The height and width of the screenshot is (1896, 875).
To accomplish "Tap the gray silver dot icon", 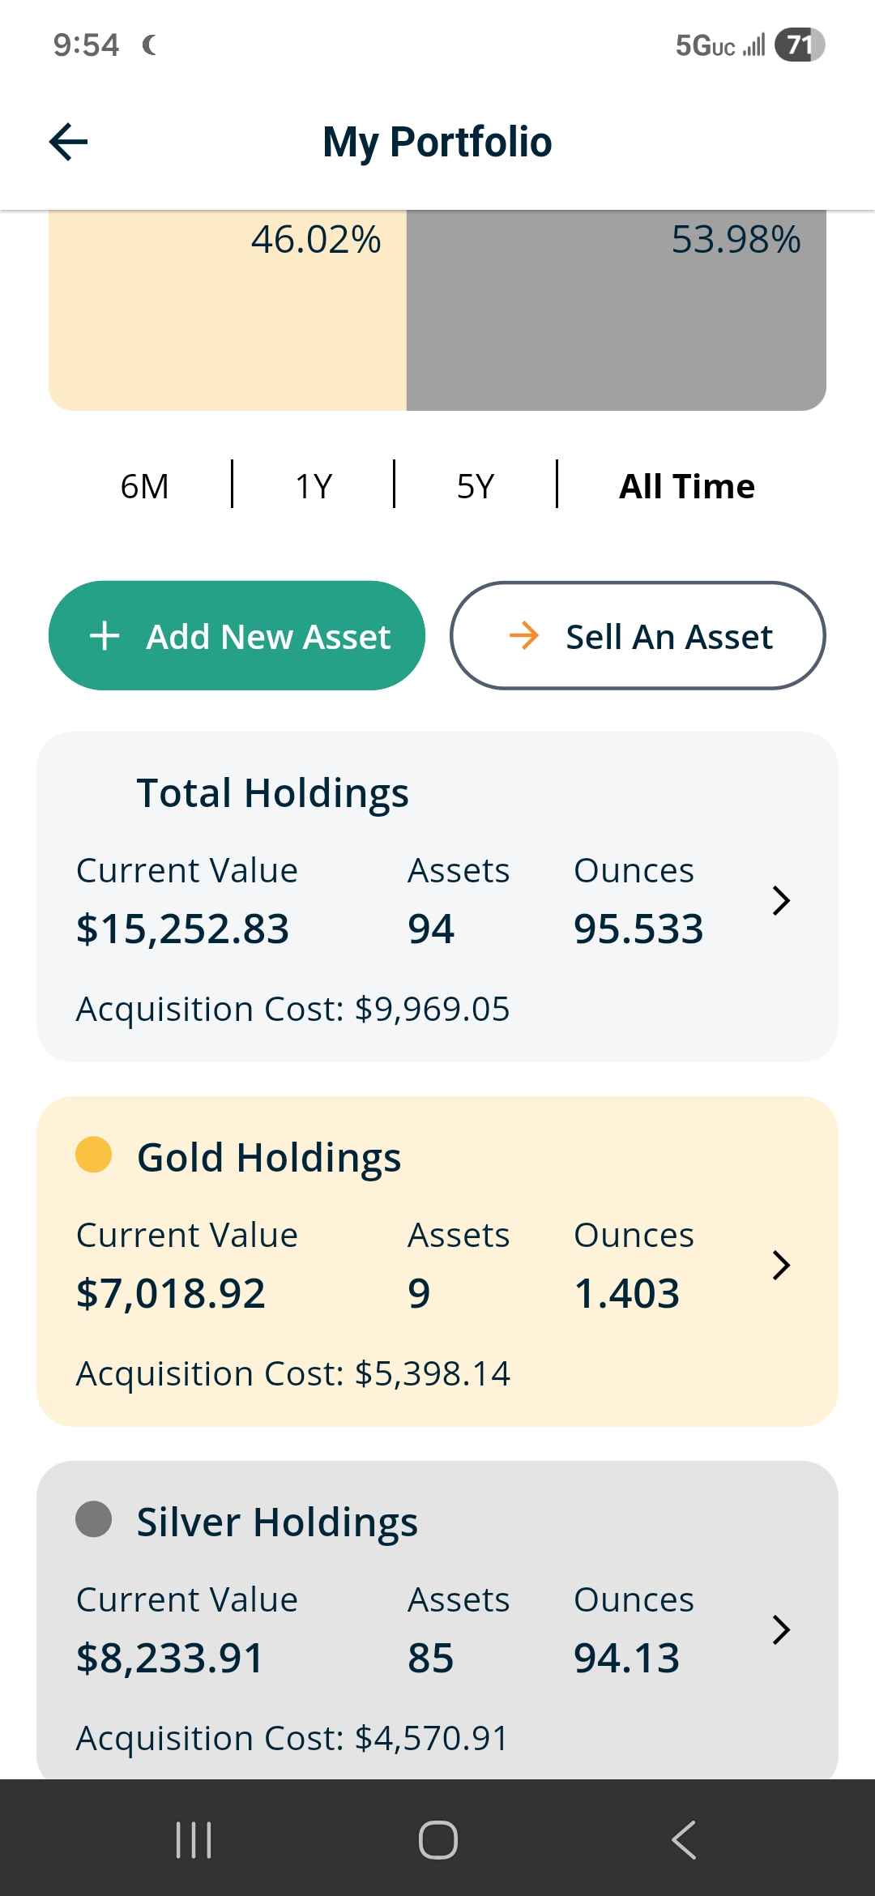I will 93,1519.
